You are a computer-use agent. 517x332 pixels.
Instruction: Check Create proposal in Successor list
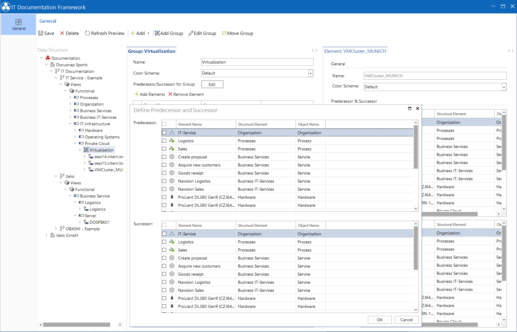click(164, 258)
